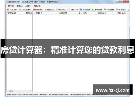The width and height of the screenshot is (135, 97).
Task: Click the horizontal scrollbar thumb in the left panel
Action: coord(11,91)
